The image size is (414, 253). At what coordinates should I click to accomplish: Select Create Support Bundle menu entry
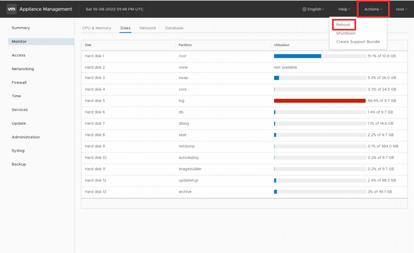(358, 42)
